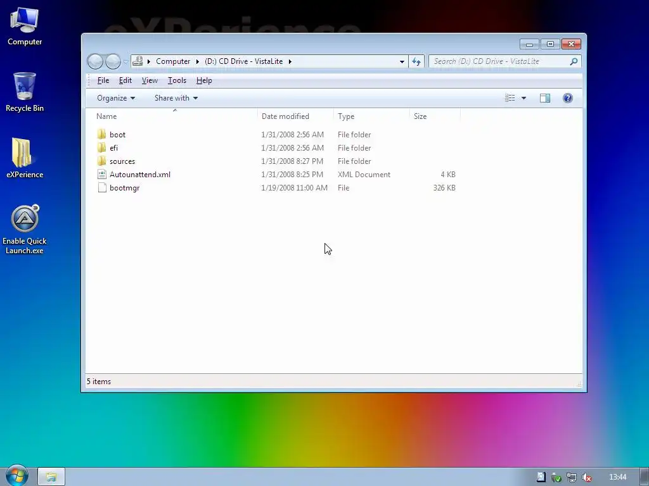Select the boot folder icon
This screenshot has height=486, width=649.
[102, 134]
